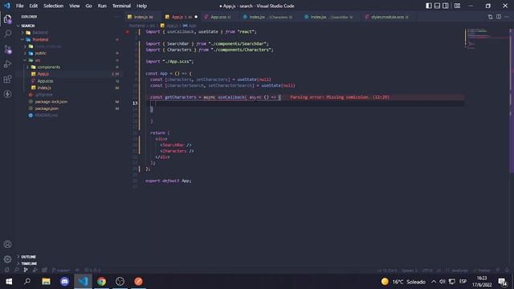Viewport: 514px width, 289px height.
Task: Click the line and column status indicator
Action: [387, 270]
